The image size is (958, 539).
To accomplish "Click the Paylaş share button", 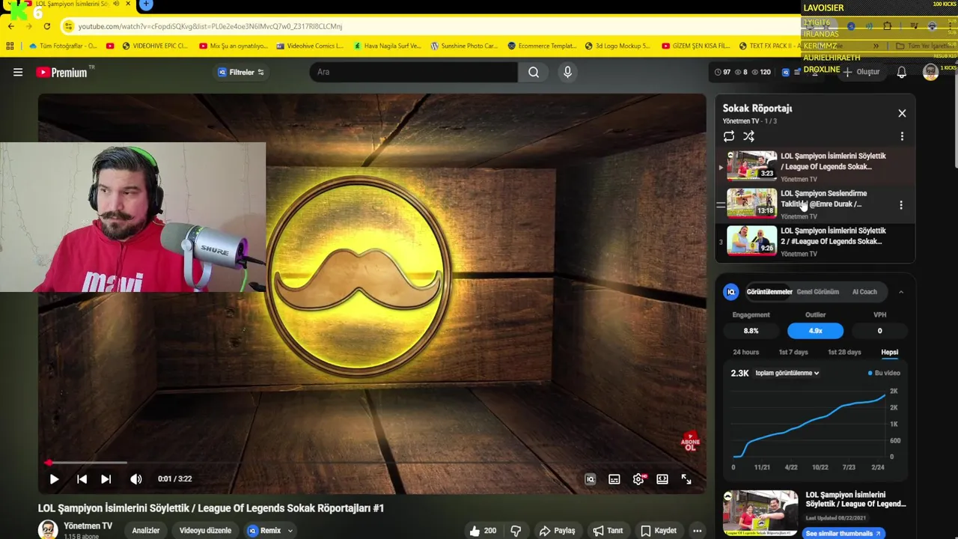I will [558, 530].
